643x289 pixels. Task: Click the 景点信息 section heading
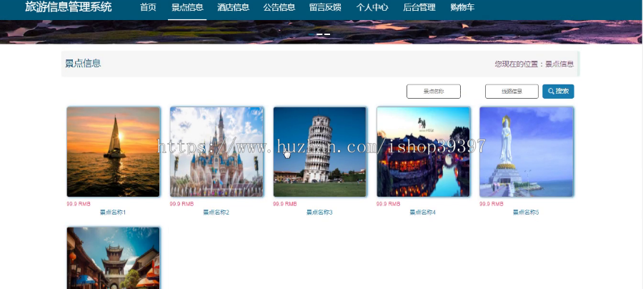tap(84, 63)
